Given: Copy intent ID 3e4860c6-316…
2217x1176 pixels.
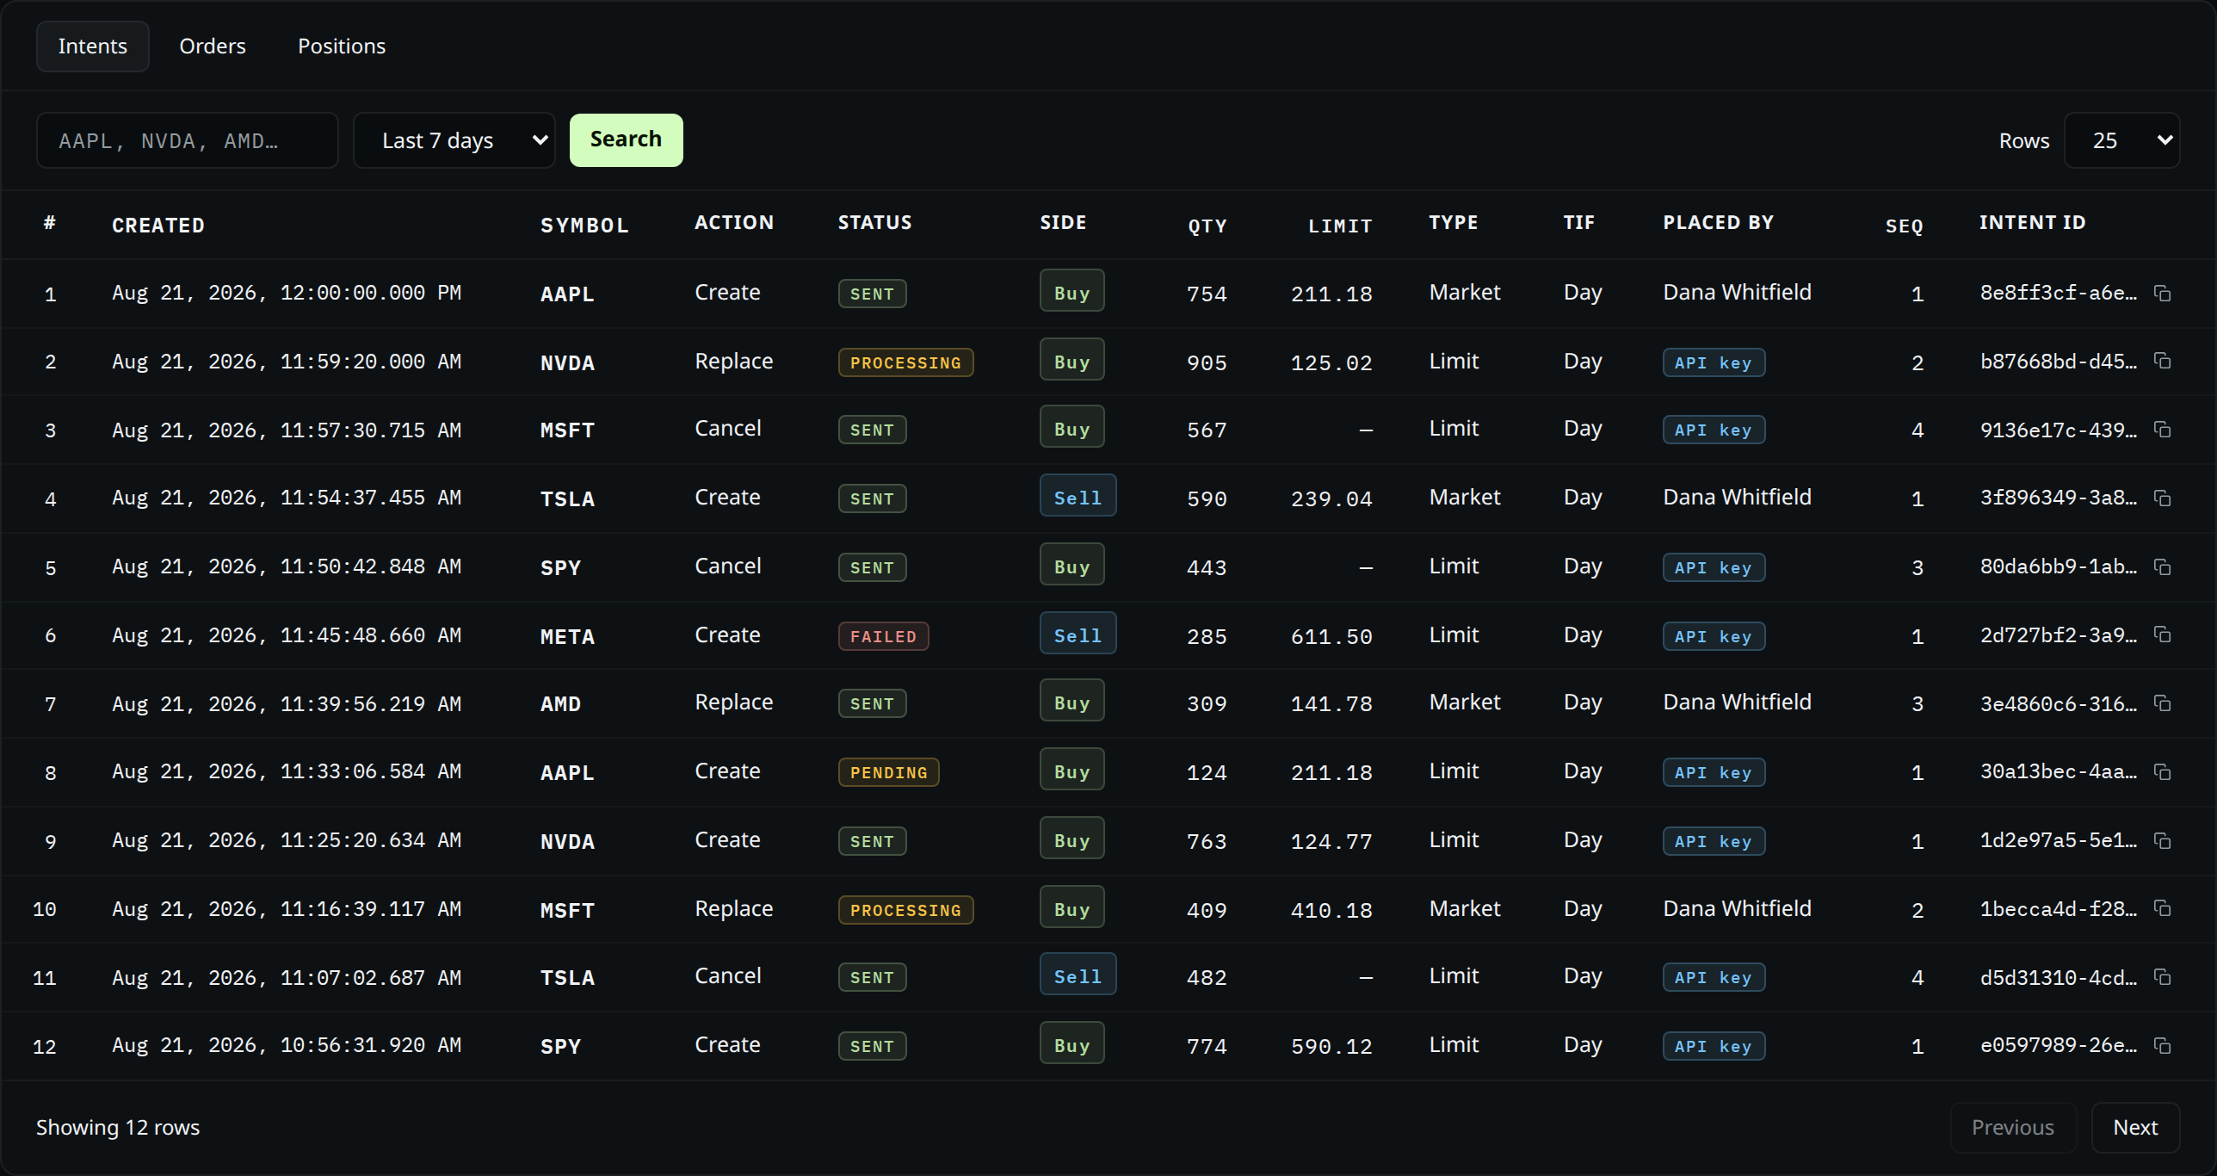Looking at the screenshot, I should [2162, 703].
